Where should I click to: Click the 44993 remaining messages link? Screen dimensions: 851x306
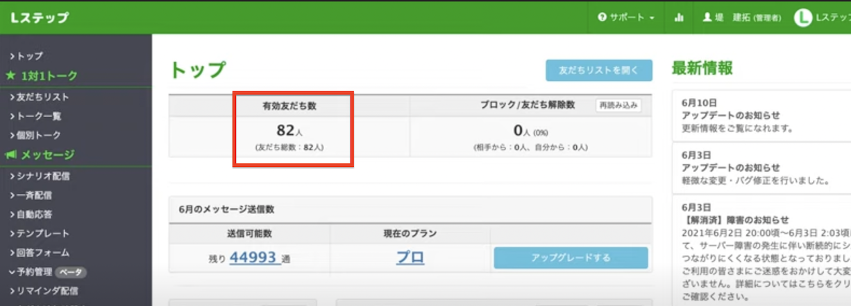point(255,258)
